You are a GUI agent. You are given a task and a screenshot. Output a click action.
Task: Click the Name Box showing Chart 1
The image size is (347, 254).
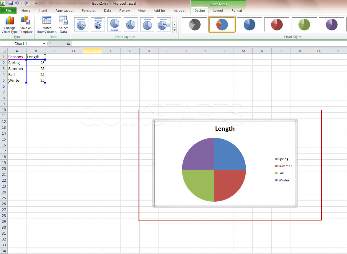coord(21,44)
